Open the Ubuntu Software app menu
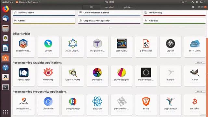Viewport: 208px width, 117px height. tap(28, 2)
